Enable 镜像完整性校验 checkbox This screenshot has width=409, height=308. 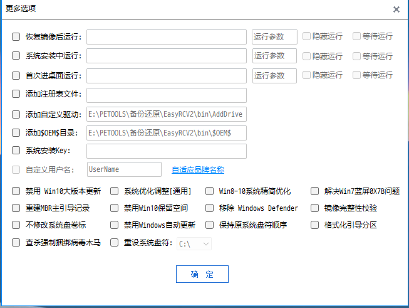tap(314, 208)
